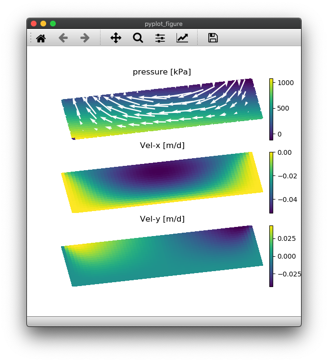This screenshot has width=328, height=362.
Task: Open the Edit axis and curve parameters icon
Action: click(x=182, y=38)
